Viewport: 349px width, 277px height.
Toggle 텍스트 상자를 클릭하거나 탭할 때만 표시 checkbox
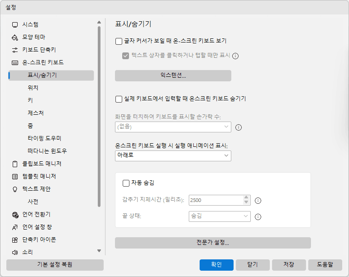tap(125, 56)
